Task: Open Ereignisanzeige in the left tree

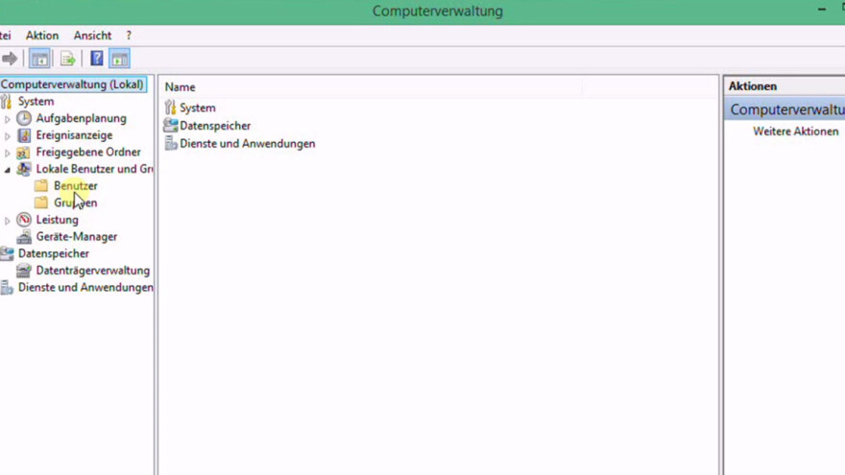Action: tap(74, 135)
